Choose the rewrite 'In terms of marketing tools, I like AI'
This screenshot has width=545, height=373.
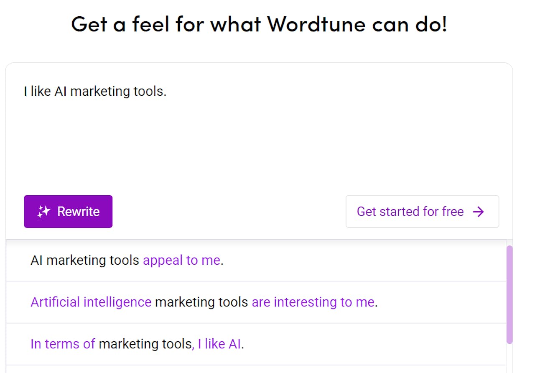(x=137, y=344)
